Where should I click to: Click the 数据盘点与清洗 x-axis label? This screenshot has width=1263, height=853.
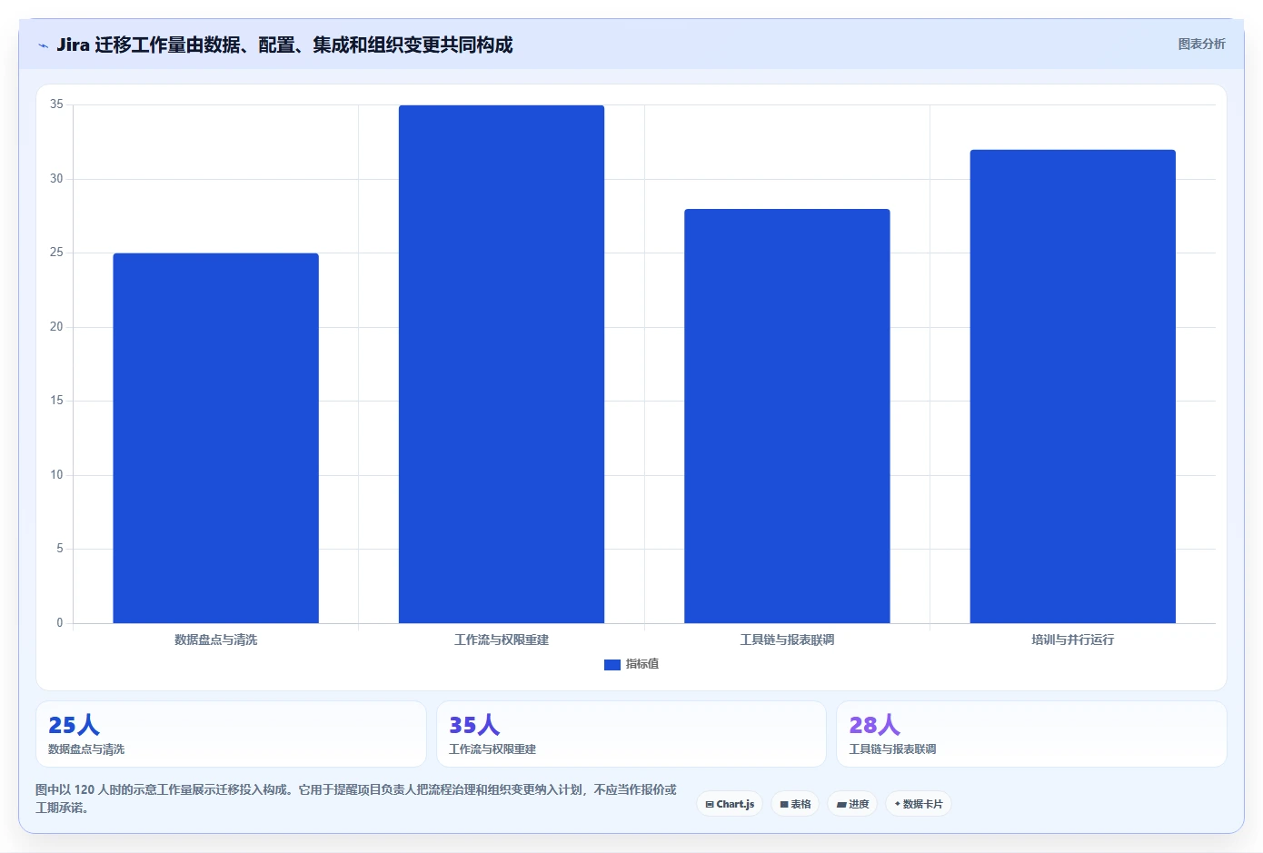click(215, 640)
